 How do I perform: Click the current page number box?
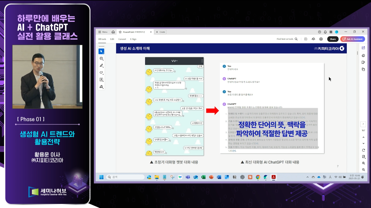(x=363, y=124)
